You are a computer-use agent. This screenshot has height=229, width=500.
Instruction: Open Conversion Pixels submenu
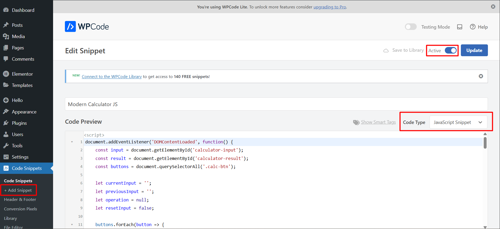(20, 209)
